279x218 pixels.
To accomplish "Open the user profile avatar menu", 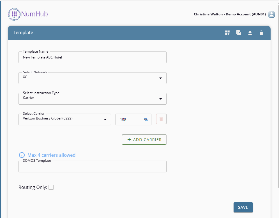I will click(271, 14).
